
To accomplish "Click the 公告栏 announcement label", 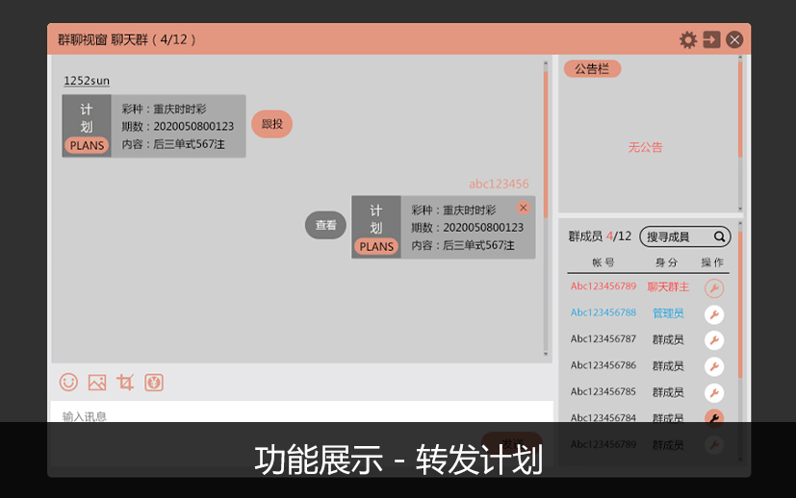I will 592,69.
